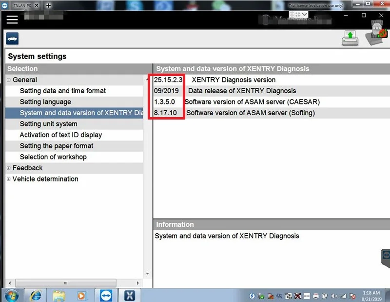
Task: Click XENTRY Diagnosis version row text
Action: [x=234, y=80]
